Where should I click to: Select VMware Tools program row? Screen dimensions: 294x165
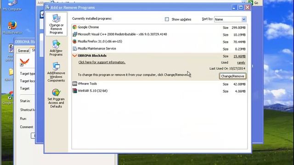(x=159, y=84)
